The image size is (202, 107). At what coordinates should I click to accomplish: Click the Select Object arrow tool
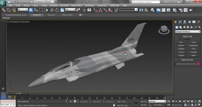(x=31, y=10)
